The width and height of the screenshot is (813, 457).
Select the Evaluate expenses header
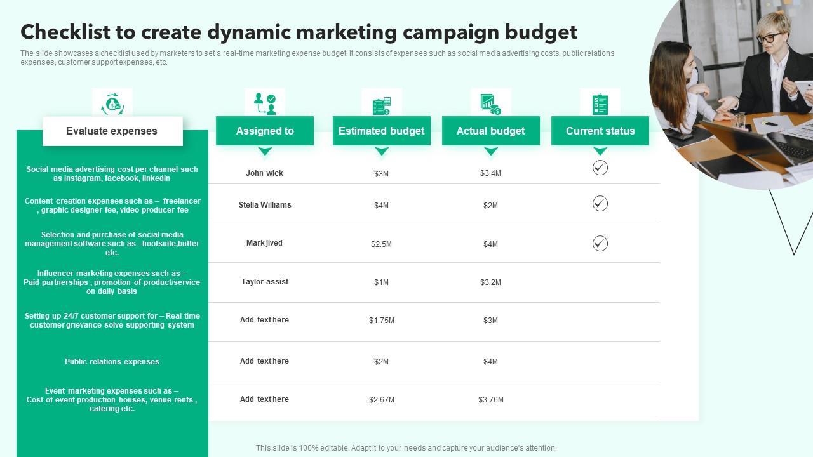(112, 131)
